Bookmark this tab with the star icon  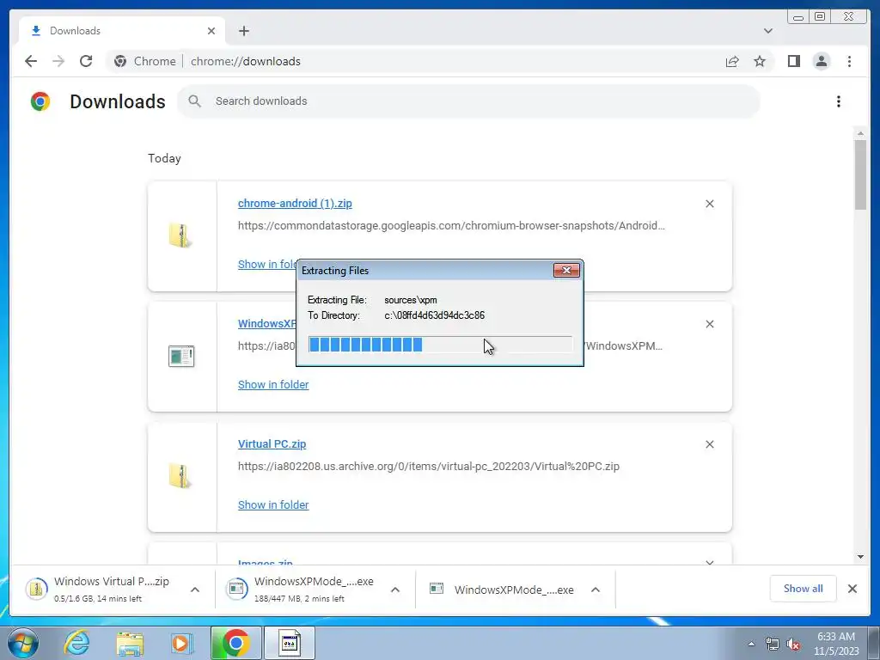pyautogui.click(x=760, y=61)
